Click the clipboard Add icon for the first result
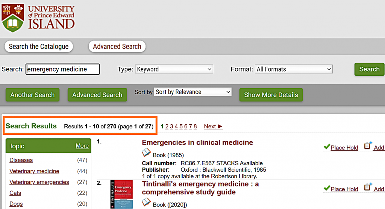The image size is (385, 209). [x=368, y=146]
